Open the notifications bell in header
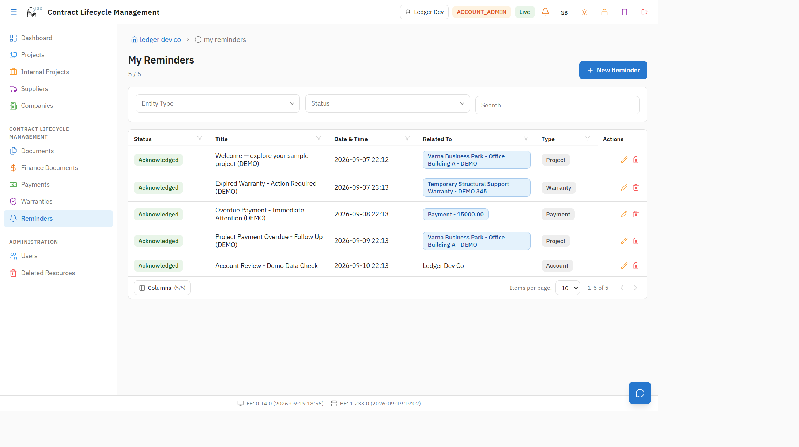This screenshot has width=799, height=447. pyautogui.click(x=545, y=12)
